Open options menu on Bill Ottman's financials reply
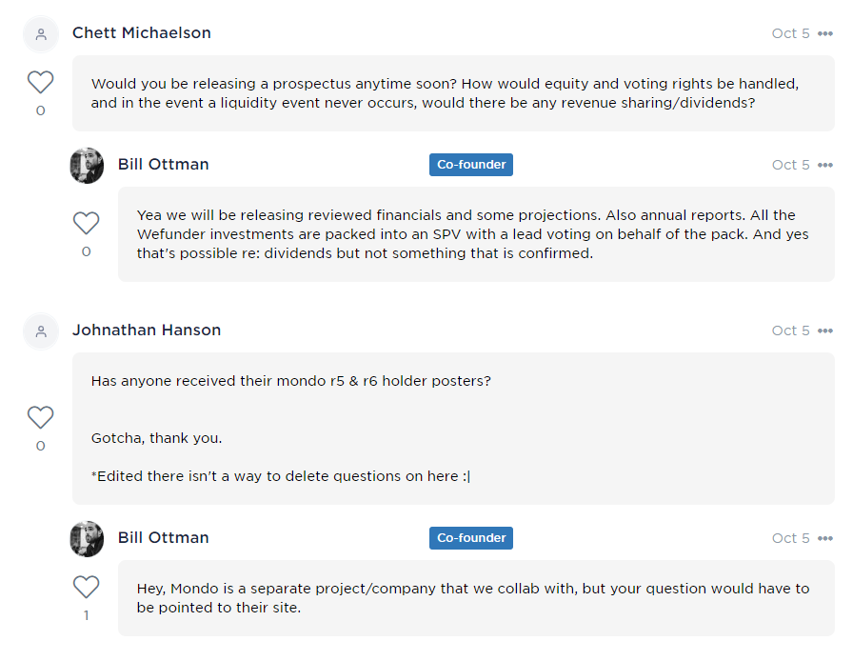853x661 pixels. [825, 165]
